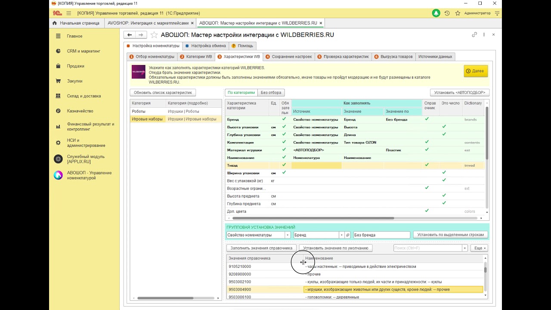Click Установить значение по умолчанию

click(x=336, y=248)
